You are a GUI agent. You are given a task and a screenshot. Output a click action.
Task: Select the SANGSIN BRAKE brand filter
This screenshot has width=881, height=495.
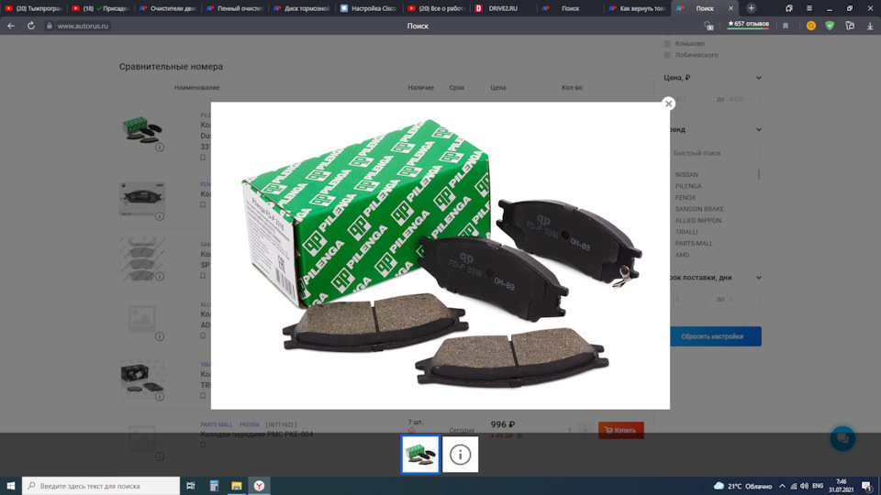point(699,209)
